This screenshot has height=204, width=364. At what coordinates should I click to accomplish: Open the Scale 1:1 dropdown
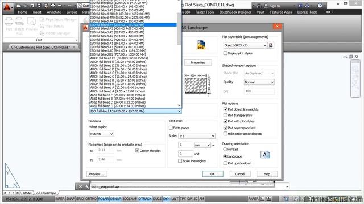197,136
